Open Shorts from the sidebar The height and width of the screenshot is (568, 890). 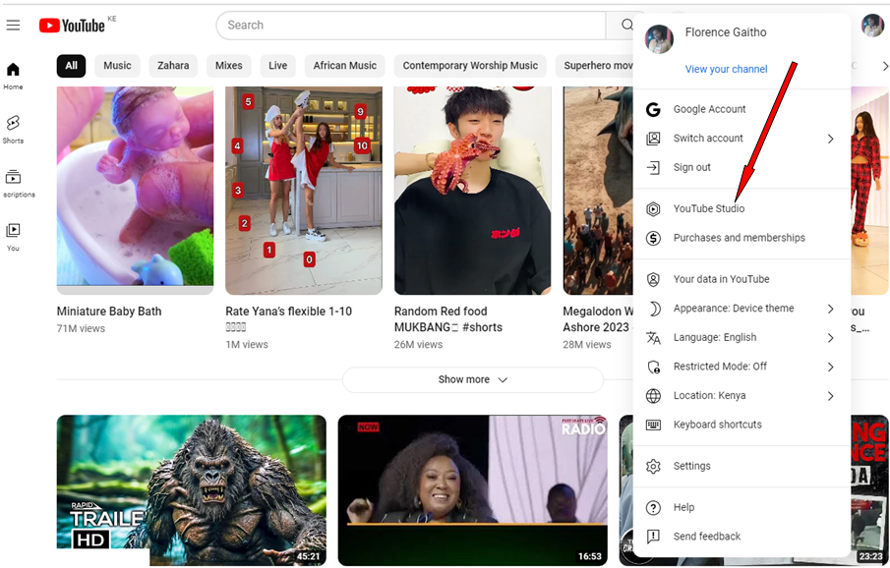click(x=13, y=128)
